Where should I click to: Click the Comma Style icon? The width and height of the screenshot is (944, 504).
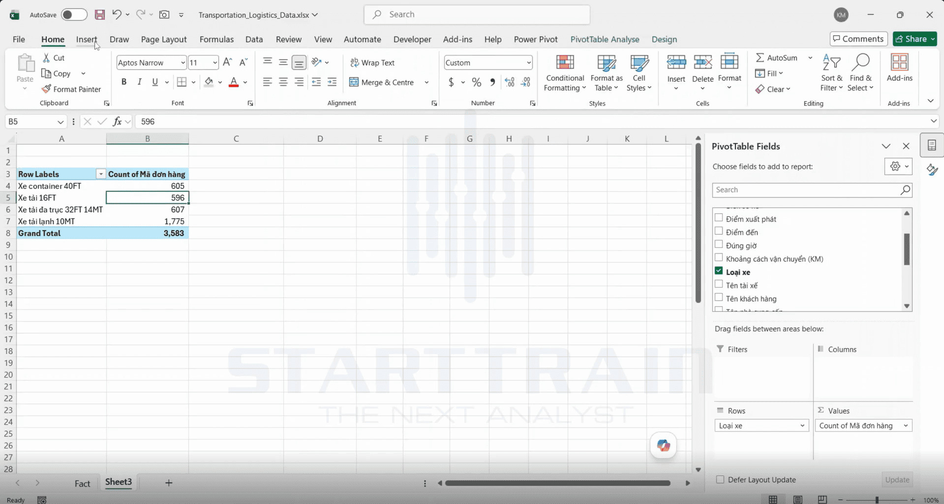pyautogui.click(x=492, y=82)
